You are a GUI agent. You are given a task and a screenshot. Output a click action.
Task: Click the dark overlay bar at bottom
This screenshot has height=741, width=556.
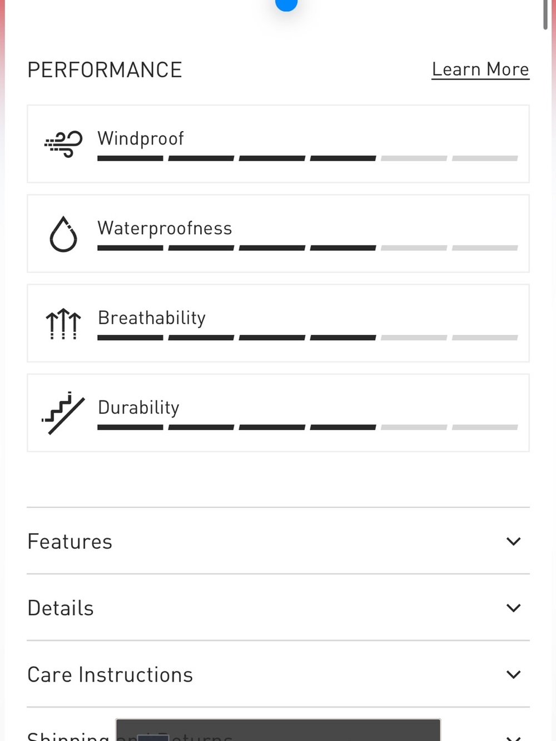(278, 729)
